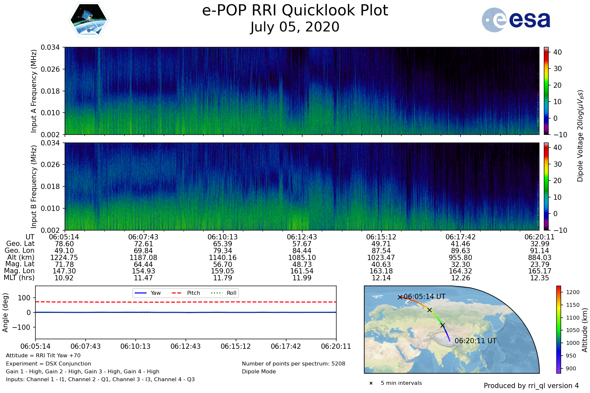
Task: Click the CASSIOPE satellite hexagon logo
Action: tap(88, 20)
